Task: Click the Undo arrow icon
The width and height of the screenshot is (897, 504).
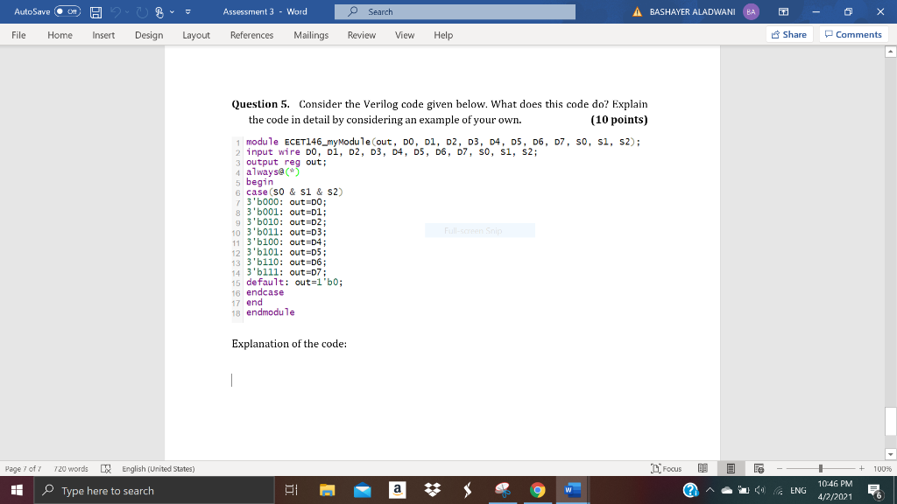Action: click(117, 12)
